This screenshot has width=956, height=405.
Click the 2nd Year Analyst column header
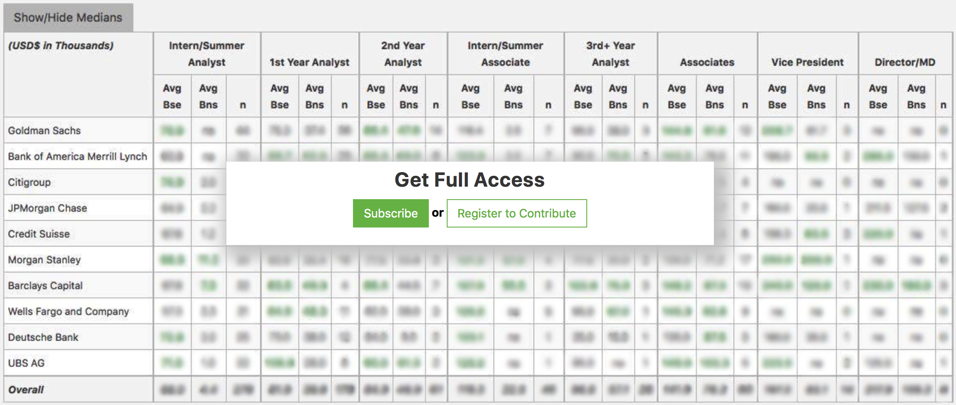403,54
